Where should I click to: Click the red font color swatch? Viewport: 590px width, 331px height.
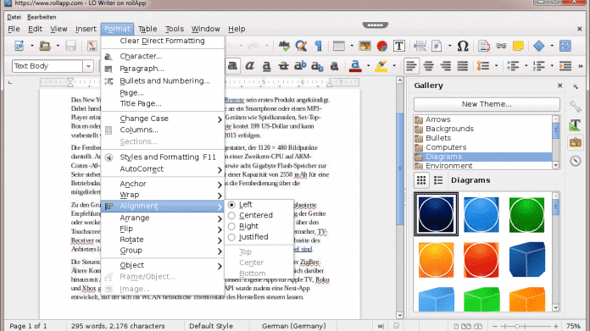click(355, 66)
